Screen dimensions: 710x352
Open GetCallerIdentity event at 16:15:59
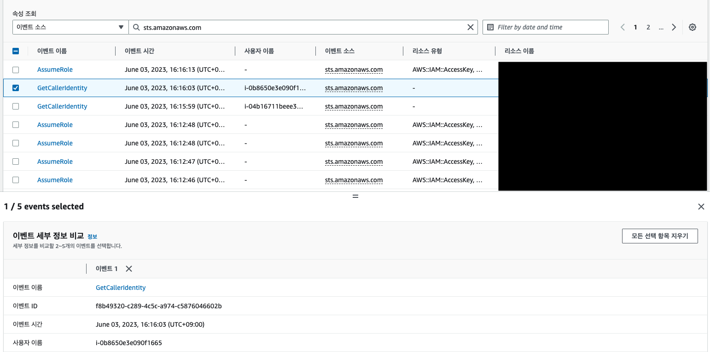pos(62,106)
